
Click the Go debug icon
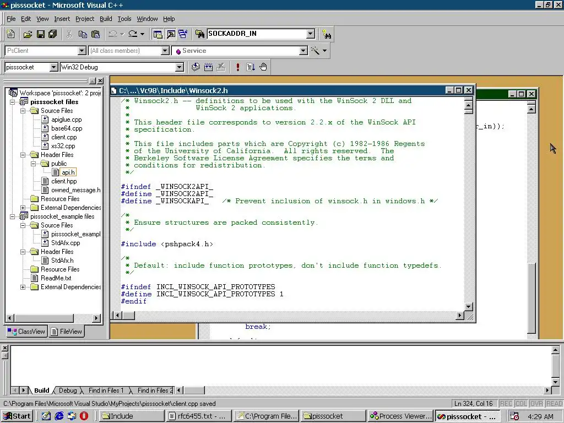pos(251,67)
